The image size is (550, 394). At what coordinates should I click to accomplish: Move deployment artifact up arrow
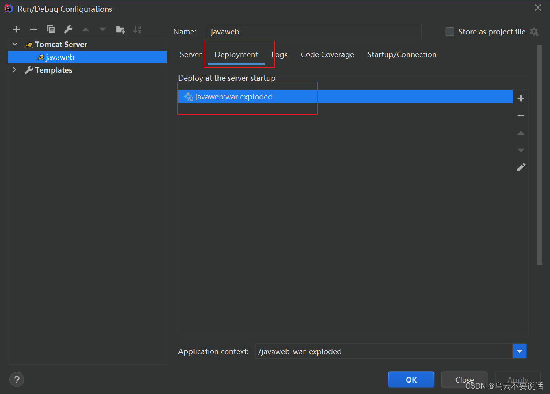point(521,133)
